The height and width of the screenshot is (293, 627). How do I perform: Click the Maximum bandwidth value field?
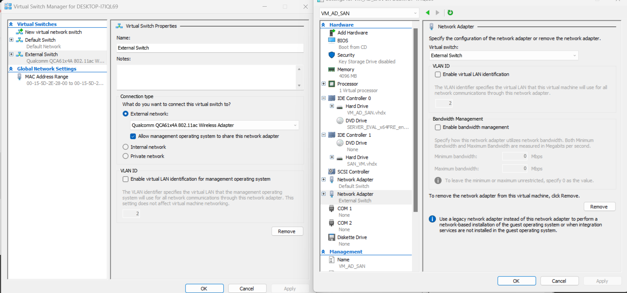tap(515, 169)
